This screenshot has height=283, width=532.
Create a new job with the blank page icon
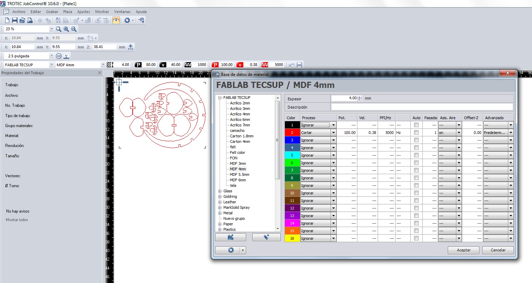pos(7,21)
